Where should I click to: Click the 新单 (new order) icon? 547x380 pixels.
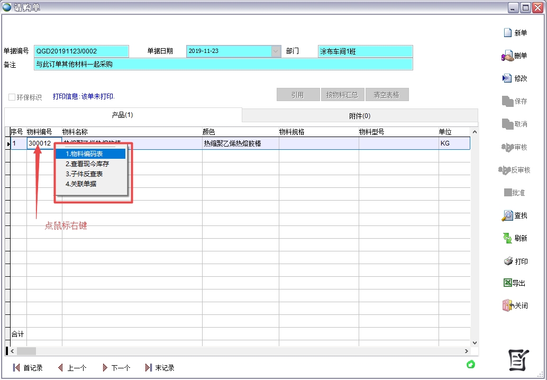coord(507,33)
